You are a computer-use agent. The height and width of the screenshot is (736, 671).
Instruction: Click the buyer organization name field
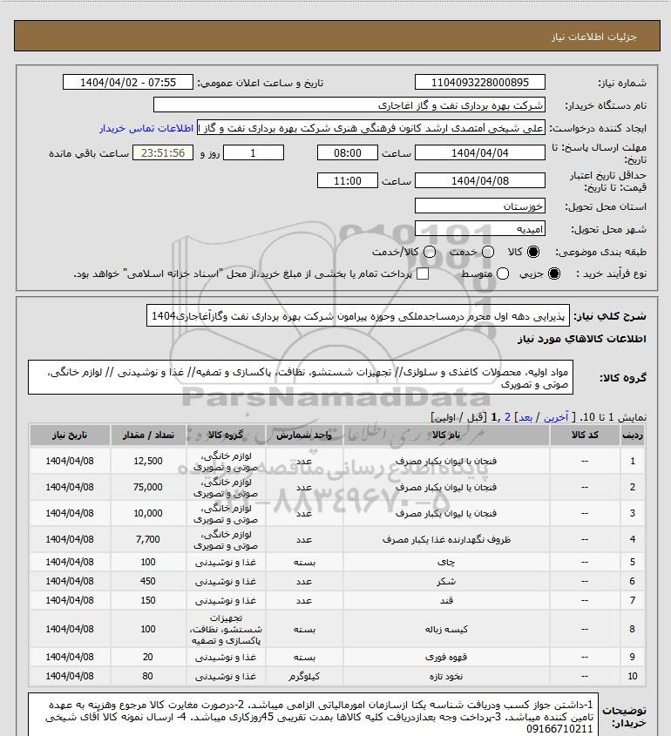(x=349, y=105)
